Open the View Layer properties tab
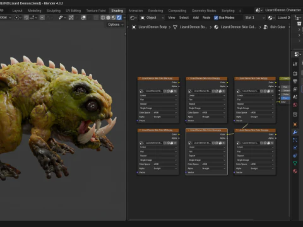303x227 pixels. (295, 89)
